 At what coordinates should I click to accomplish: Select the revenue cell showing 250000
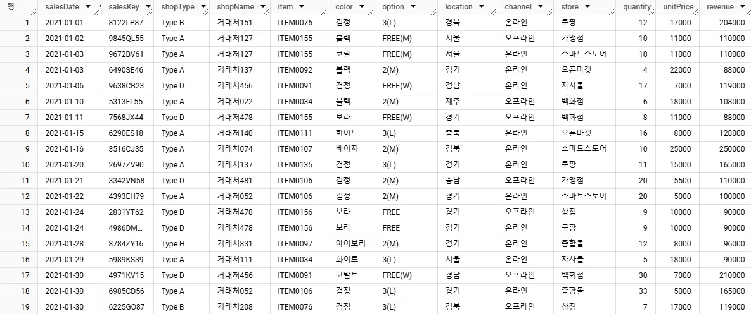[x=725, y=149]
